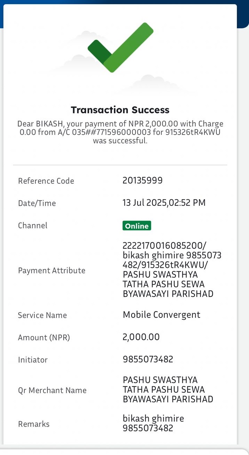Viewport: 249px width, 455px height.
Task: Click the Initiator label
Action: [33, 359]
